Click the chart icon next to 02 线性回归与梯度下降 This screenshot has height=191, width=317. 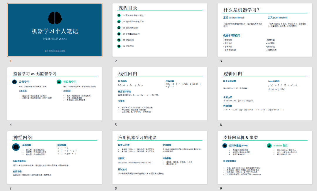[119, 21]
